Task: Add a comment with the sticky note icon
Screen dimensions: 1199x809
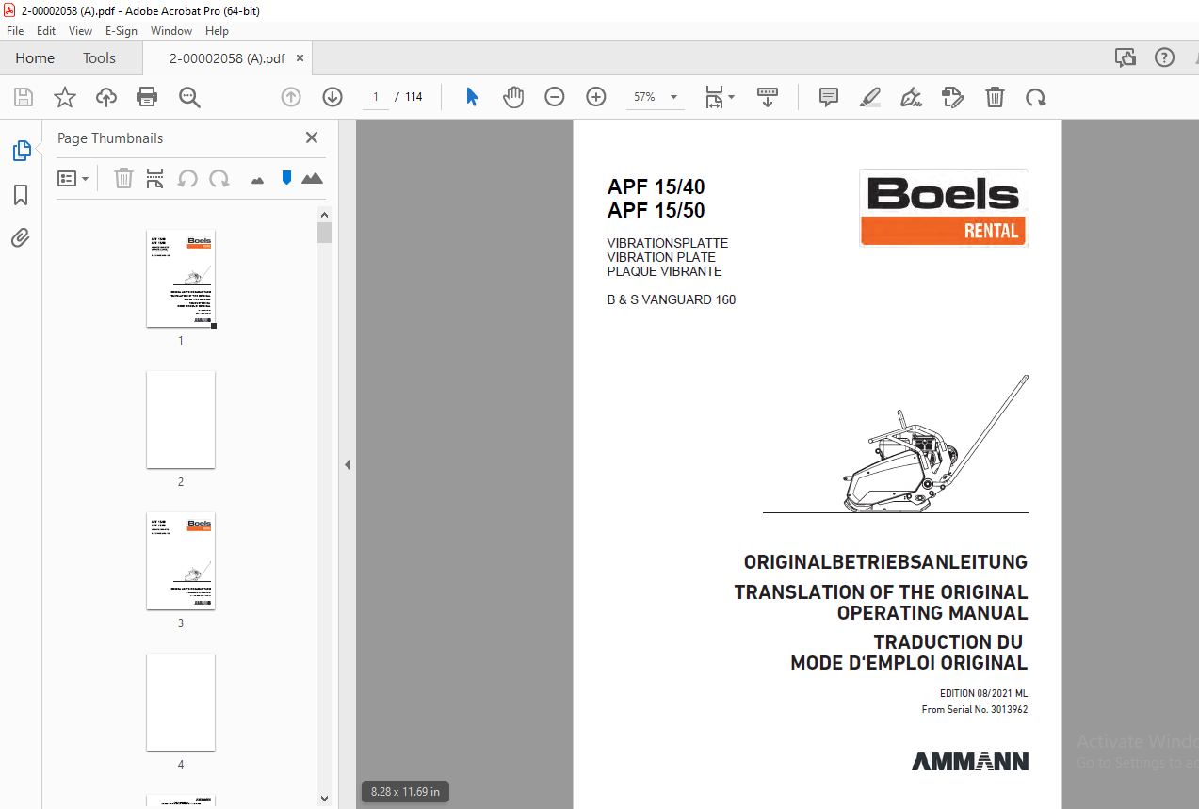Action: tap(829, 97)
